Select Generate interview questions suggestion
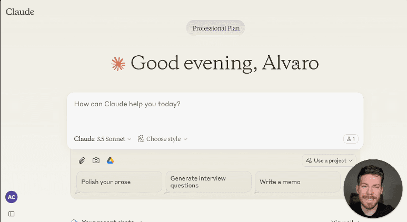This screenshot has width=407, height=222. tap(209, 182)
